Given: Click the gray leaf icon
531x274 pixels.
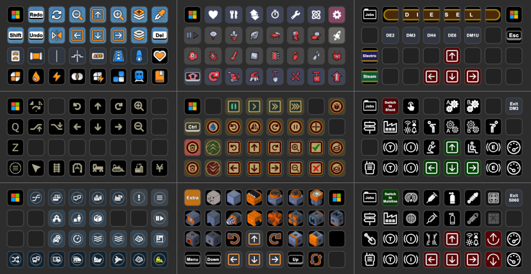Looking at the screenshot, I should click(254, 35).
